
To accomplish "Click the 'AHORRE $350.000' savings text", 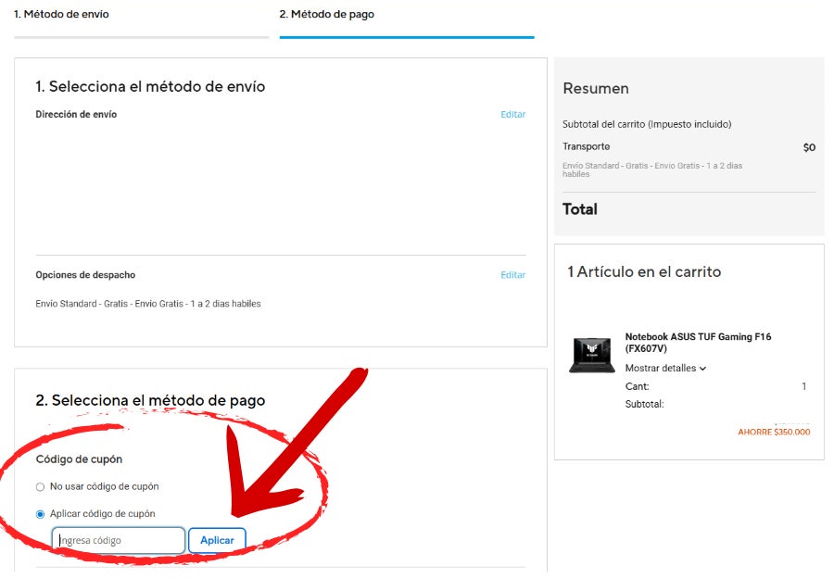I will [x=774, y=432].
